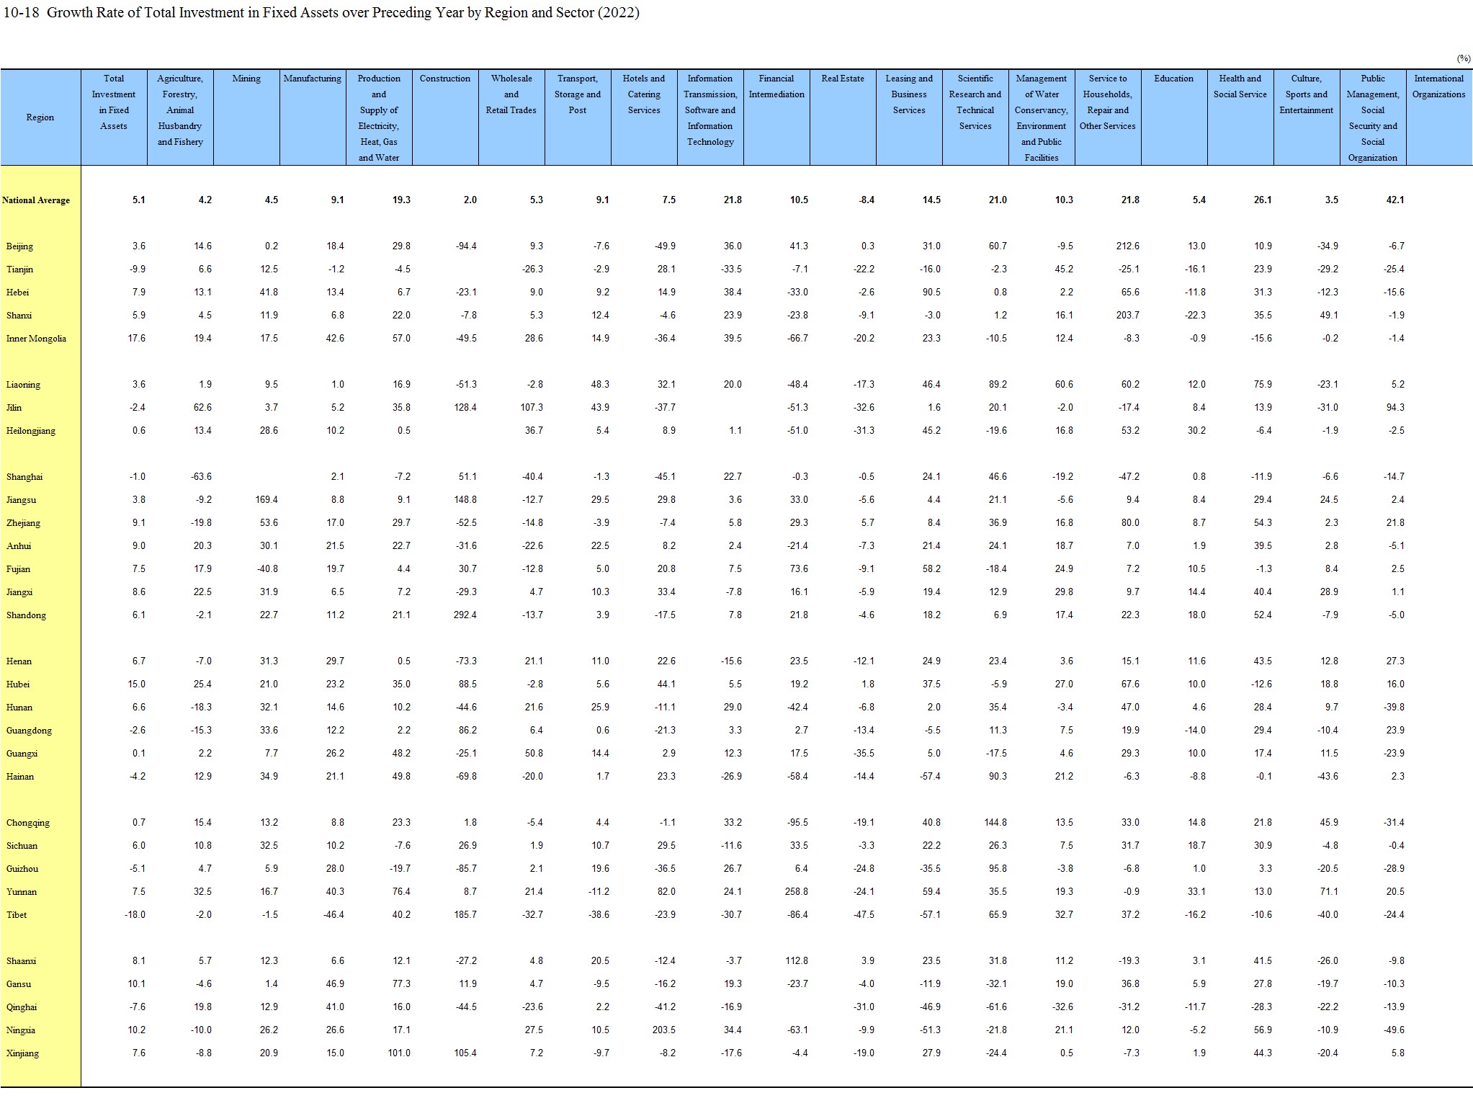
Task: Click the Shanghai row label
Action: pyautogui.click(x=24, y=477)
